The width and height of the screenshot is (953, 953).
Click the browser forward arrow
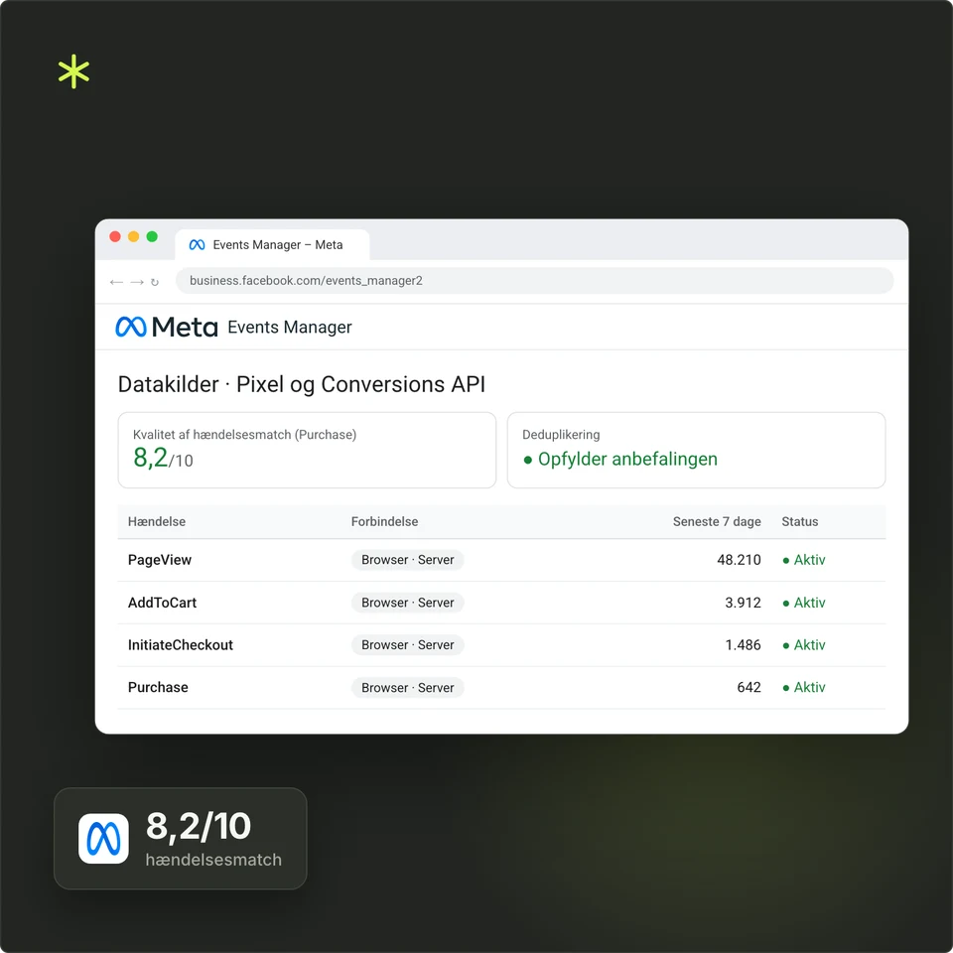pos(137,282)
